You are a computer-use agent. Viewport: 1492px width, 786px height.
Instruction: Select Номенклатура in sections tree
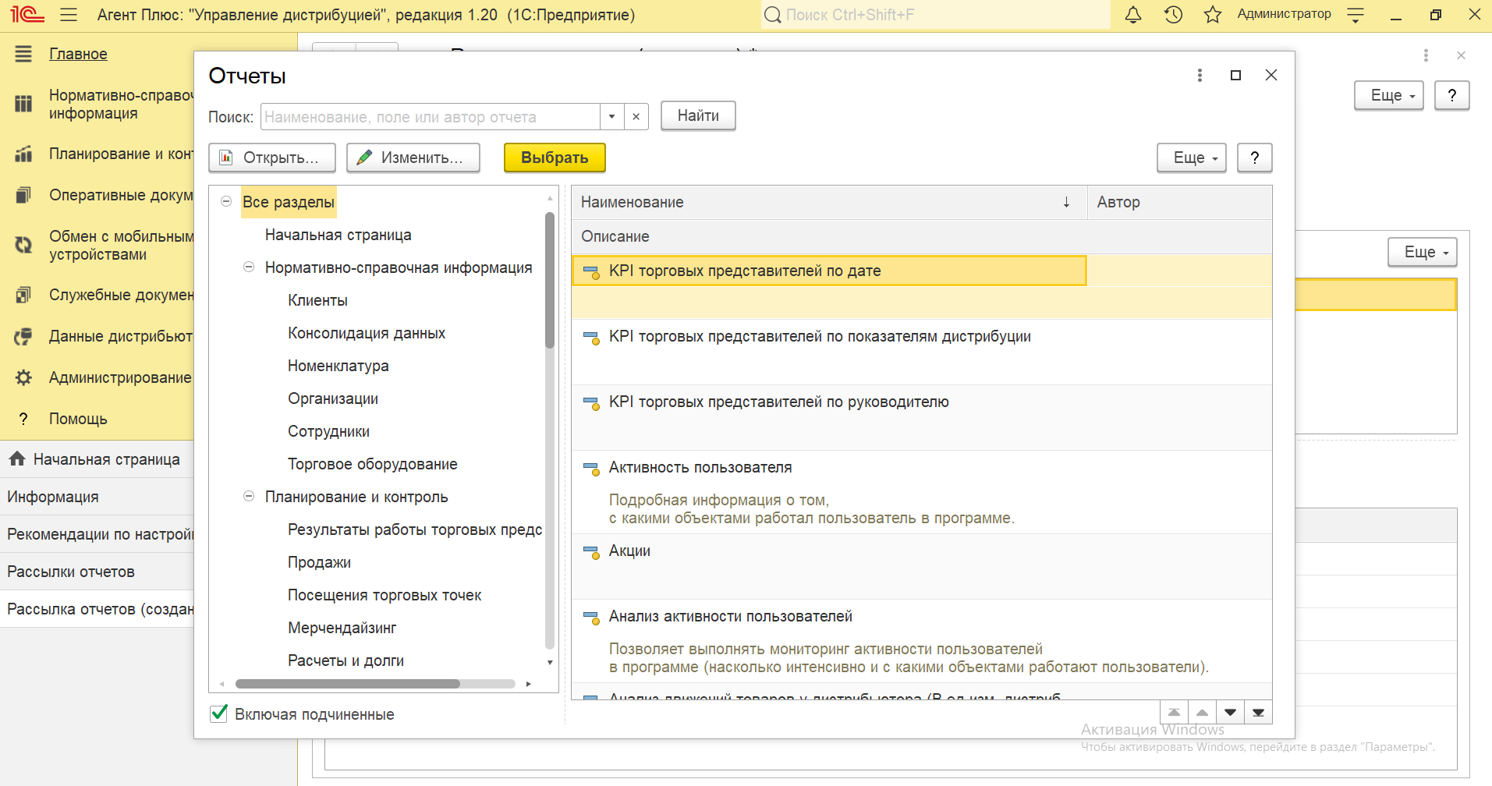pyautogui.click(x=338, y=366)
